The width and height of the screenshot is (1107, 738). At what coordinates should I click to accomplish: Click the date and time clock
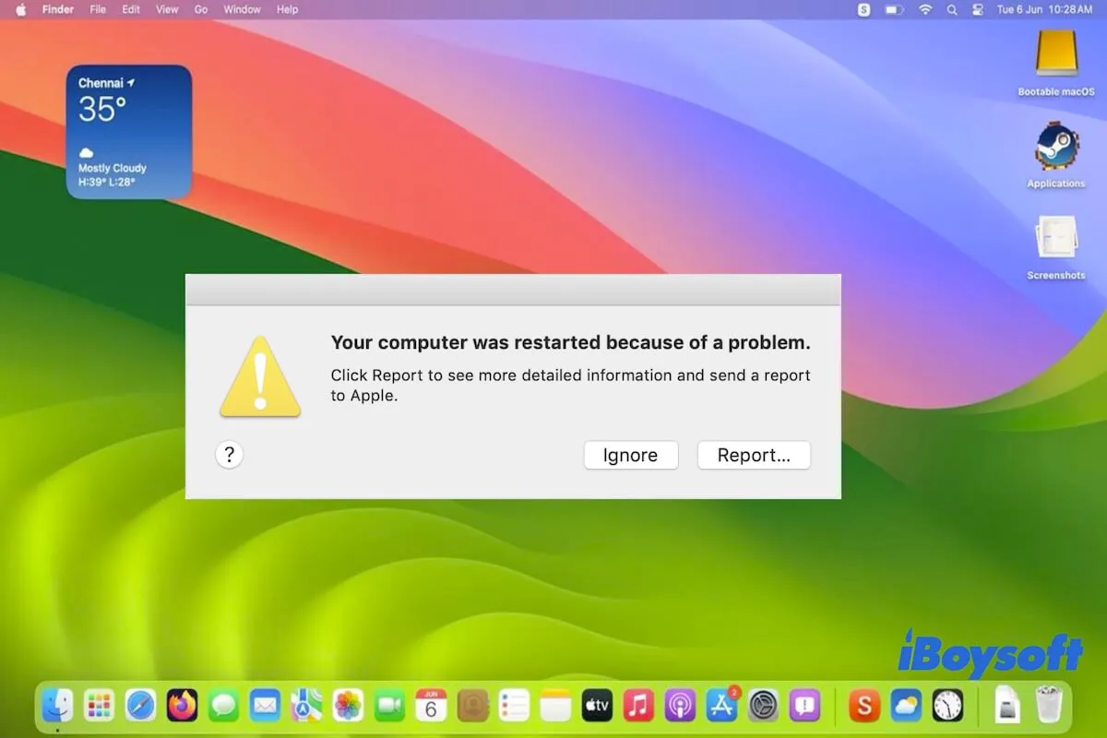(x=1043, y=9)
